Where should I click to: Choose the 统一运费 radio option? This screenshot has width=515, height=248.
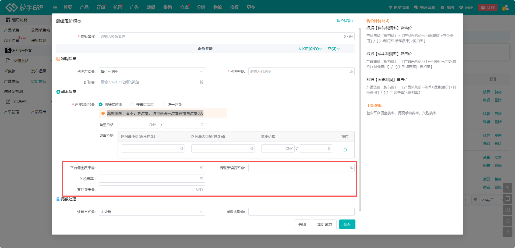pyautogui.click(x=164, y=104)
